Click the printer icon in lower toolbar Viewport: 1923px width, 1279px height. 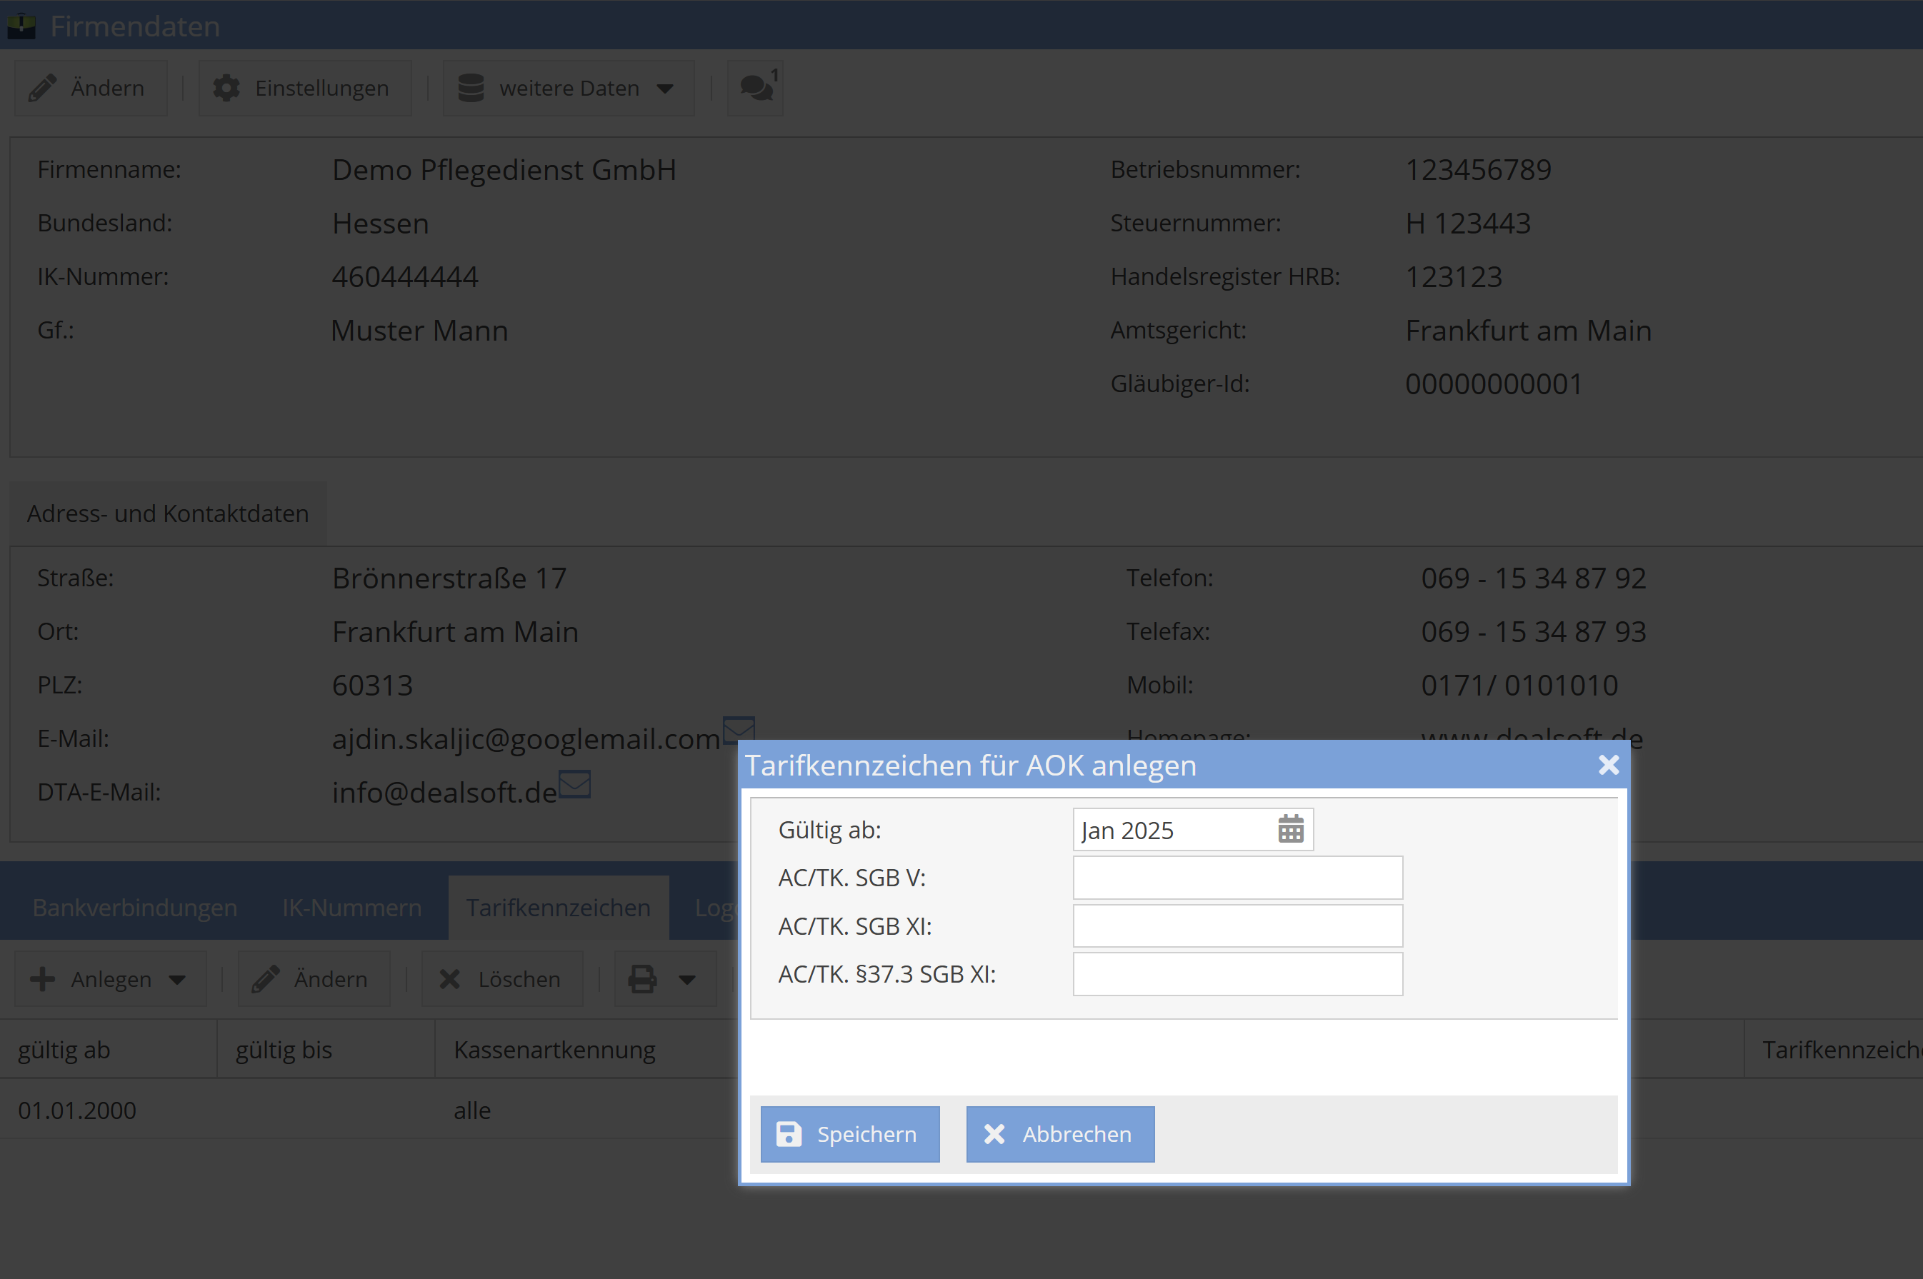coord(642,979)
